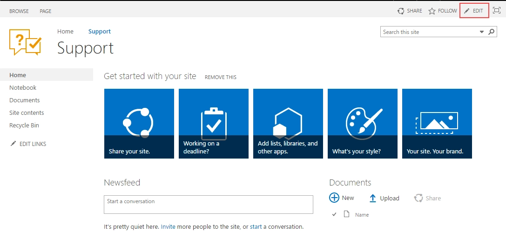Click the Support page title

[x=86, y=48]
